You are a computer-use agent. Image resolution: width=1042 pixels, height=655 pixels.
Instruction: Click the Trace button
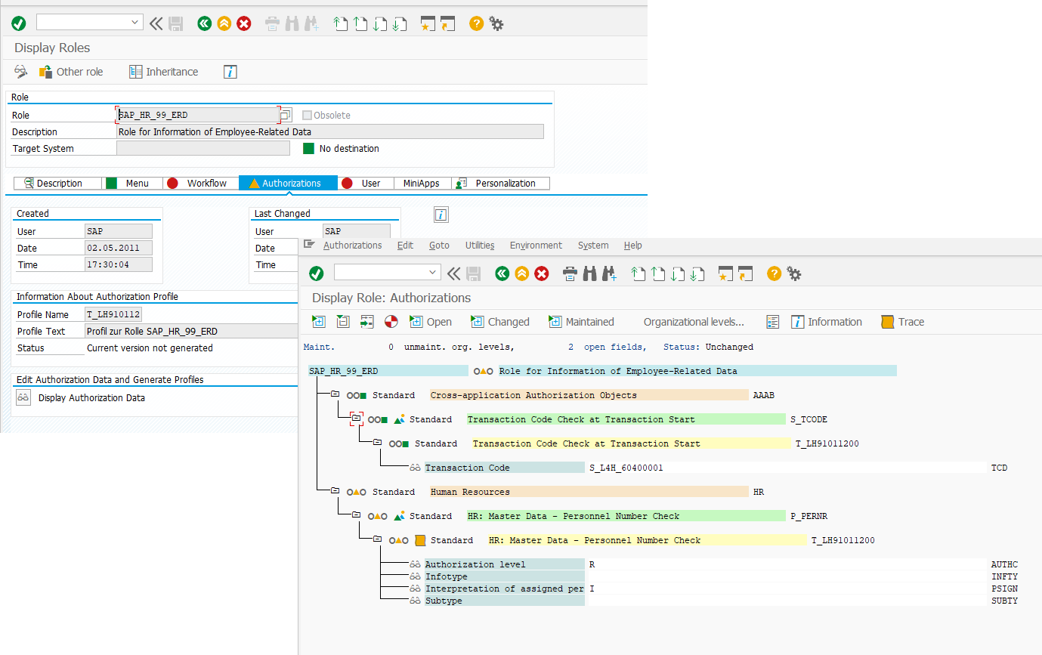pyautogui.click(x=903, y=322)
